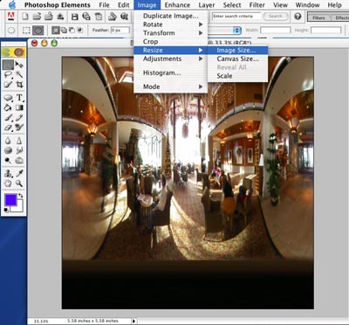Open the ellipse tool preset in options bar
This screenshot has width=349, height=325.
pos(11,30)
